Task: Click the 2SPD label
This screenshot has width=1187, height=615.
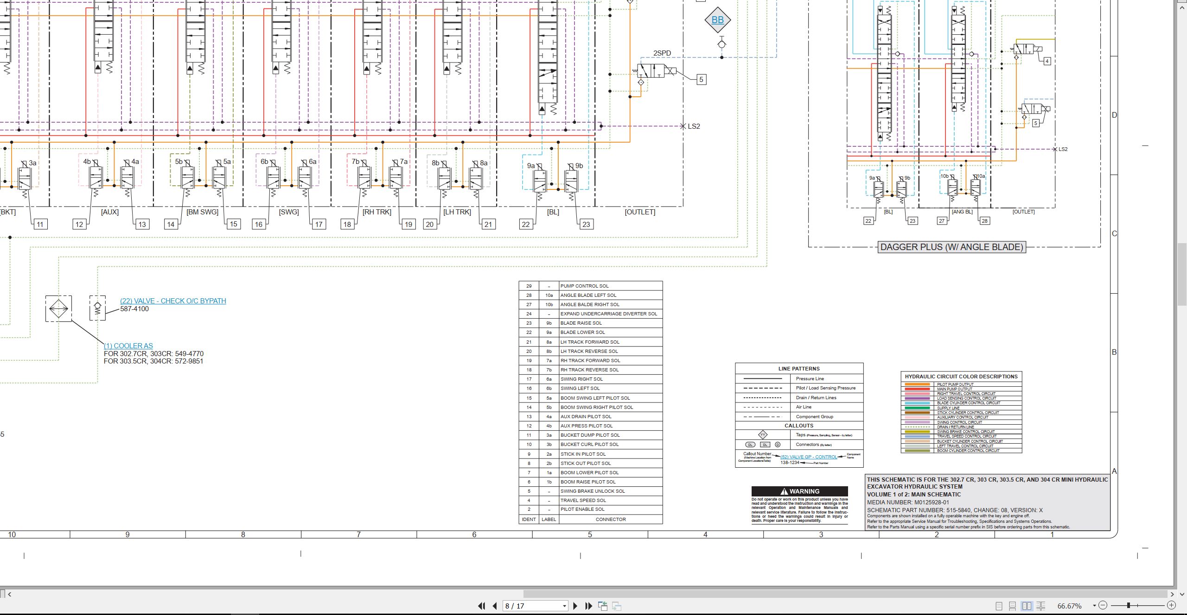Action: click(x=662, y=53)
